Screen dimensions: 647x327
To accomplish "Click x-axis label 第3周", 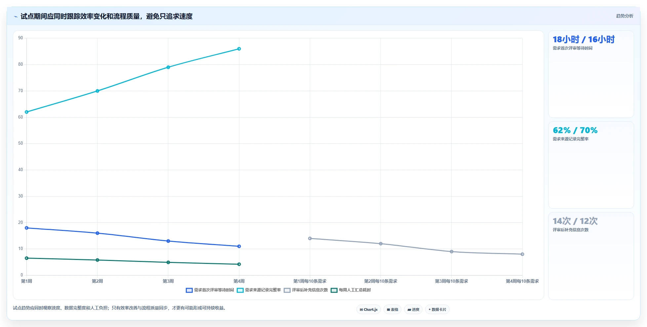I will 168,281.
